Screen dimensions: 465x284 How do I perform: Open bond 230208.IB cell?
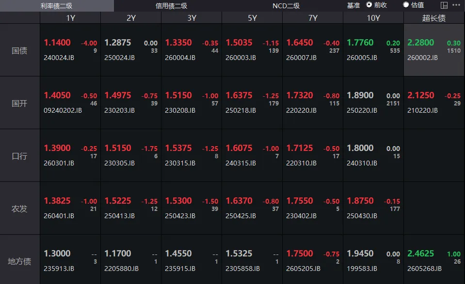point(192,103)
